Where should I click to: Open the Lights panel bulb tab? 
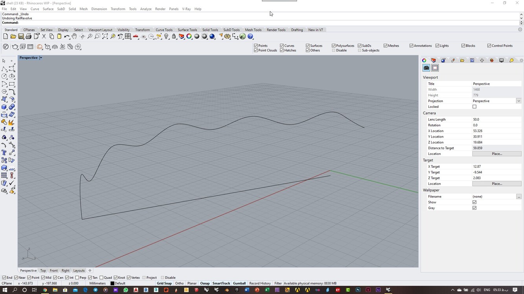click(x=511, y=60)
